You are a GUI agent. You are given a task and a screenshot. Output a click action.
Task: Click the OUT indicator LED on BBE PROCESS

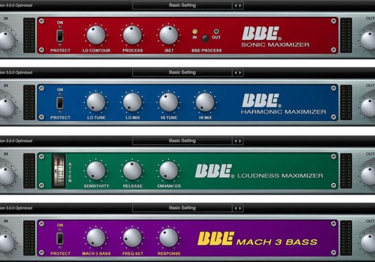pos(216,31)
